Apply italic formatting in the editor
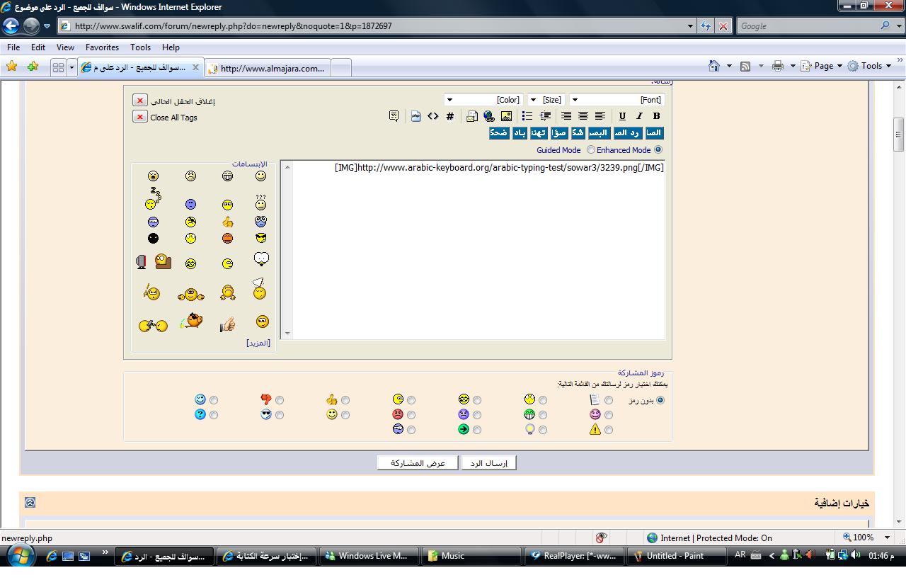906x580 pixels. [x=639, y=116]
